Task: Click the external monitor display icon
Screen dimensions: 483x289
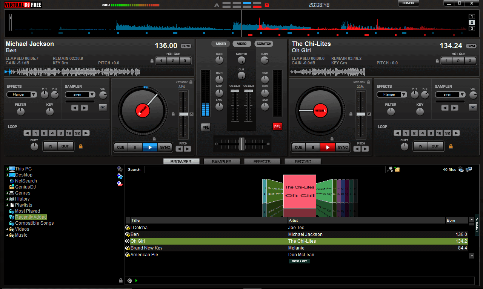Action: [x=469, y=169]
